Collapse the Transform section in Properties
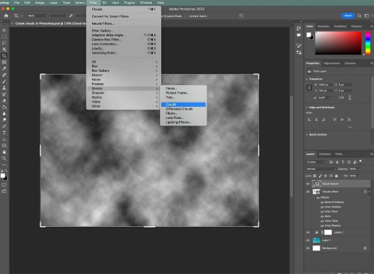This screenshot has width=374, height=274. (308, 80)
